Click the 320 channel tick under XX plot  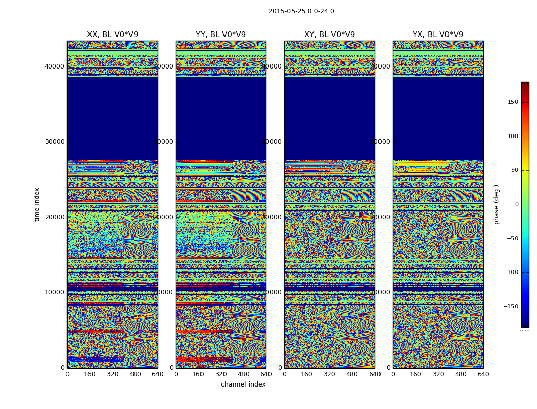coord(113,374)
